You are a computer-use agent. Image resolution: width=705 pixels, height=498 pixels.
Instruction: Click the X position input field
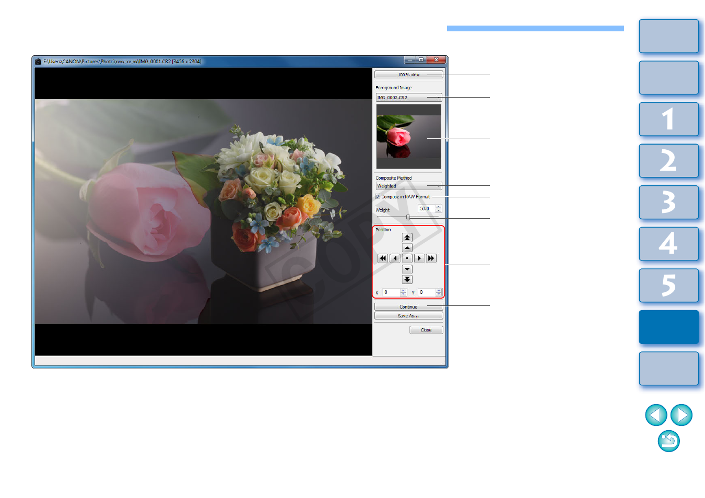pyautogui.click(x=391, y=292)
